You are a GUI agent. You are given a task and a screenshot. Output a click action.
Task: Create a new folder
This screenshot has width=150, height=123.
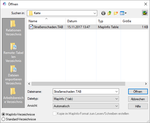pyautogui.click(x=116, y=13)
